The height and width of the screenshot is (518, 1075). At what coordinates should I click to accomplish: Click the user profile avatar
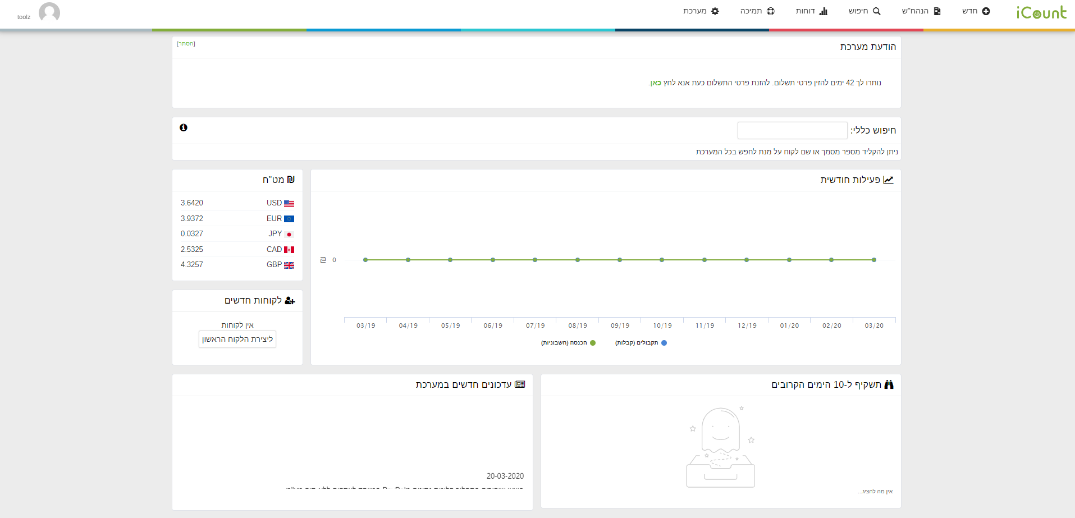pos(49,12)
